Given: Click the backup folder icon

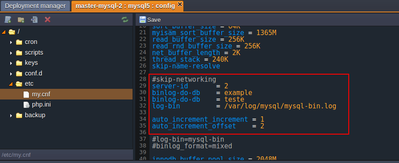Looking at the screenshot, I should 19,115.
